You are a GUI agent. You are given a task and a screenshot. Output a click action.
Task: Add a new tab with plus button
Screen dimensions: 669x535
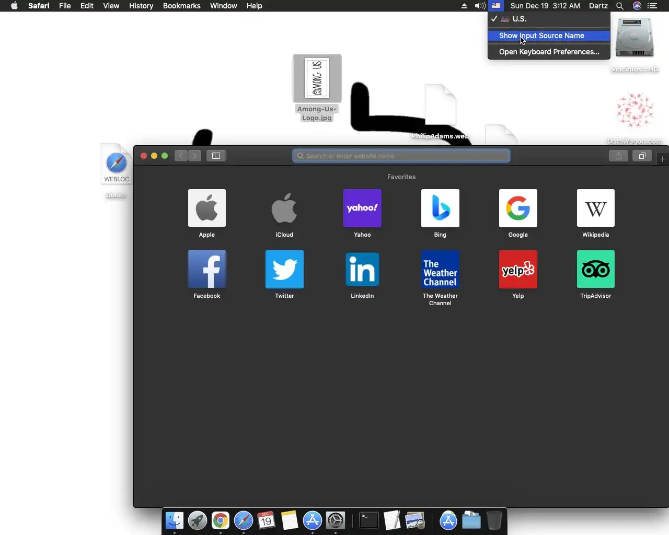point(662,159)
